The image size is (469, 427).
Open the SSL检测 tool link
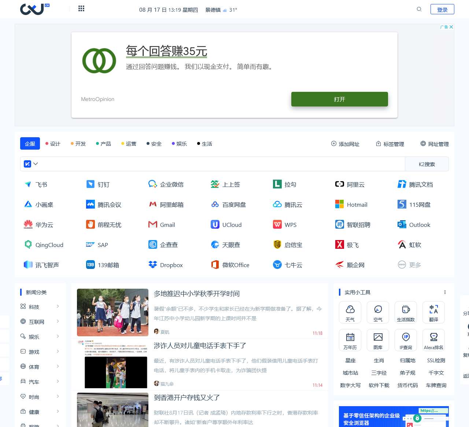tap(436, 360)
